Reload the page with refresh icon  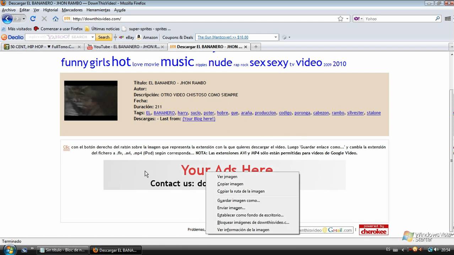pyautogui.click(x=33, y=19)
